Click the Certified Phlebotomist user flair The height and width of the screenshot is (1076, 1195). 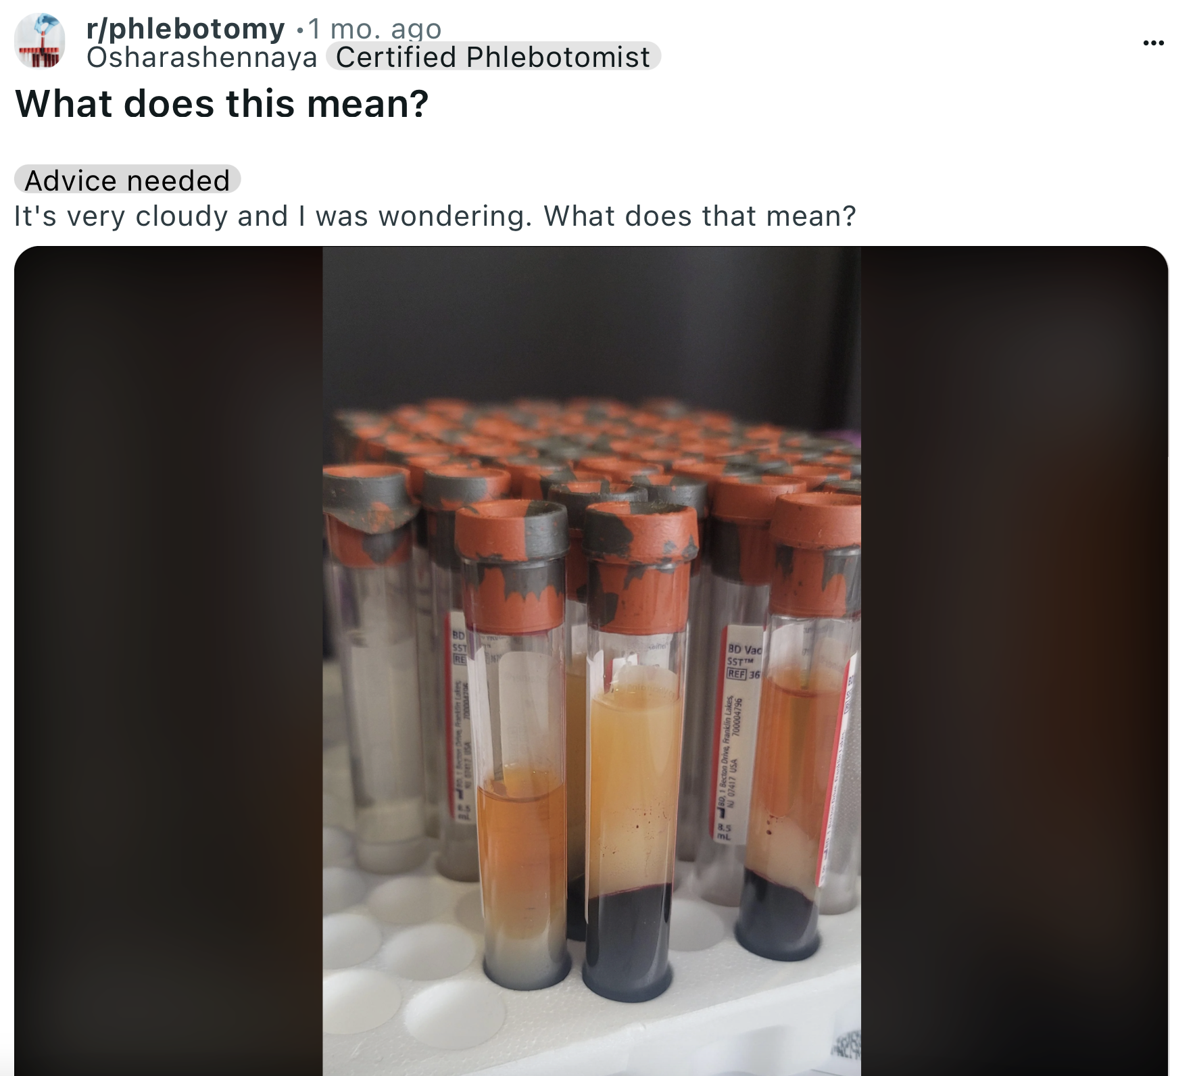(x=493, y=57)
